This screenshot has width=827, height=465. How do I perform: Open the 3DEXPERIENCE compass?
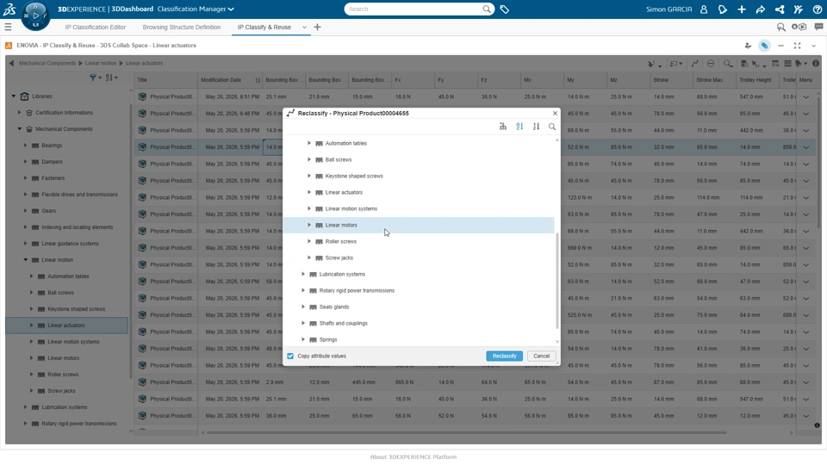(35, 15)
